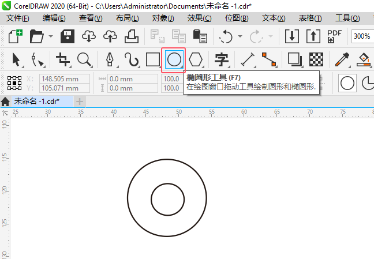Image resolution: width=374 pixels, height=259 pixels.
Task: Open the 效果(C) menu
Action: tap(199, 18)
